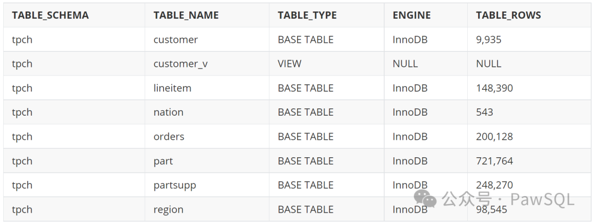Click the partsupp table name cell
593x223 pixels.
pos(175,185)
